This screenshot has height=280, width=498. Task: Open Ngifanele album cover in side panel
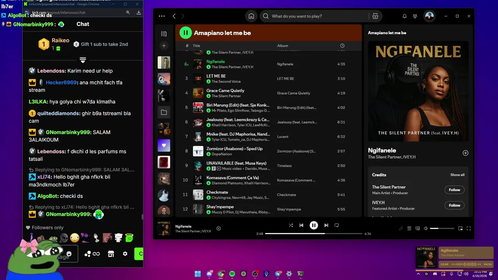(x=418, y=91)
